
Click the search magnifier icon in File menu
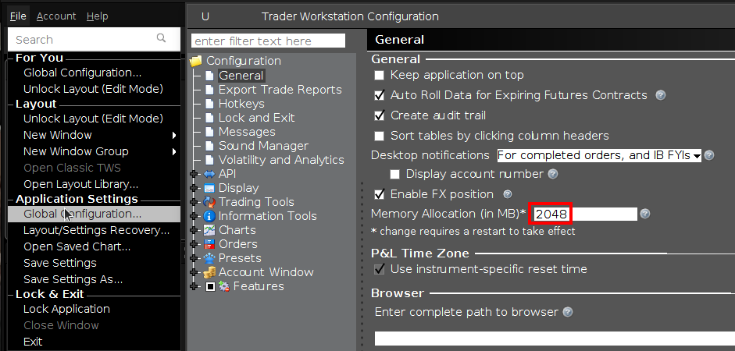pos(161,38)
